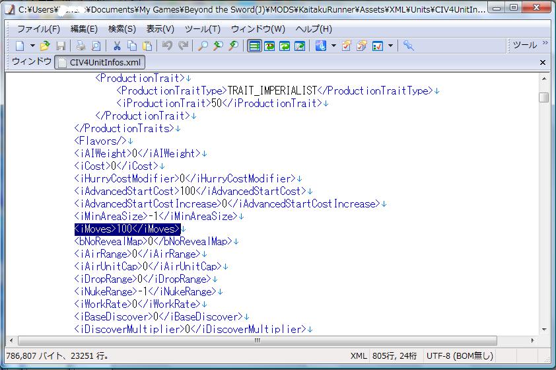
Task: Click the <iHurryCostModifier>0 line
Action: tap(185, 179)
